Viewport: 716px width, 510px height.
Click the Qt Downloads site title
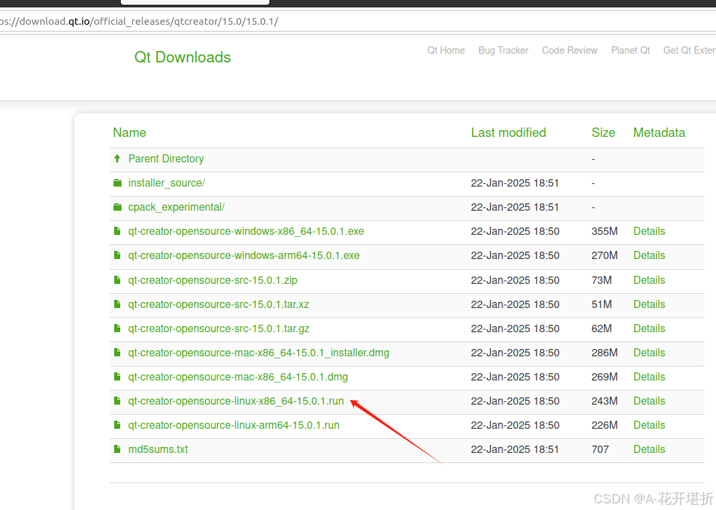(183, 57)
